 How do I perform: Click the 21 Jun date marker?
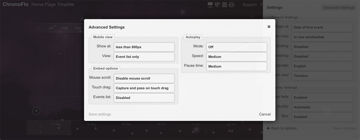pyautogui.click(x=196, y=124)
